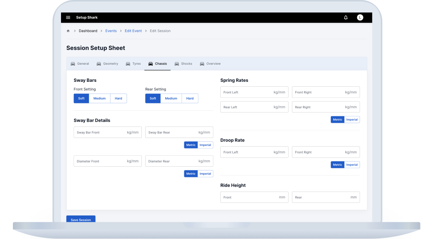Switch Droop Rate units to Imperial
The image size is (433, 239).
tap(352, 165)
